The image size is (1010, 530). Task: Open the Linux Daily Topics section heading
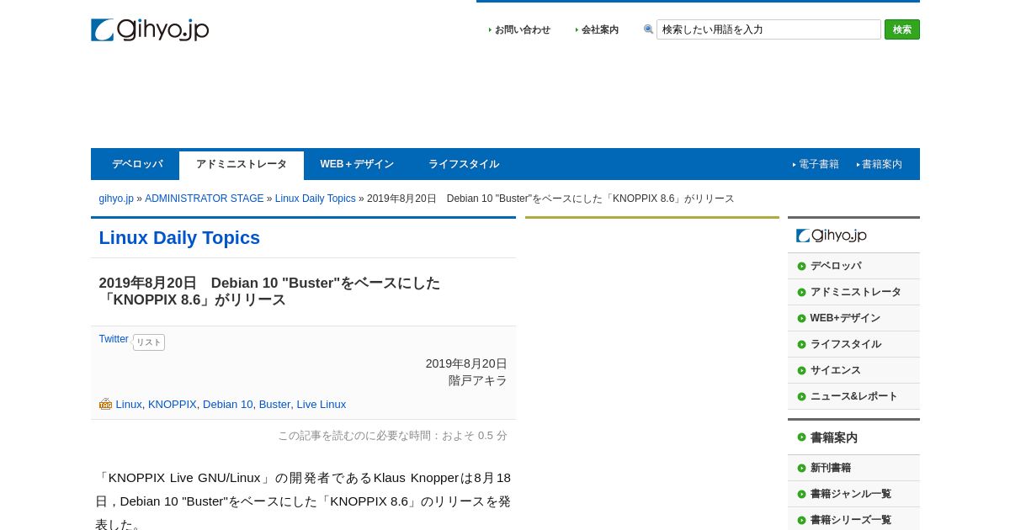[179, 238]
